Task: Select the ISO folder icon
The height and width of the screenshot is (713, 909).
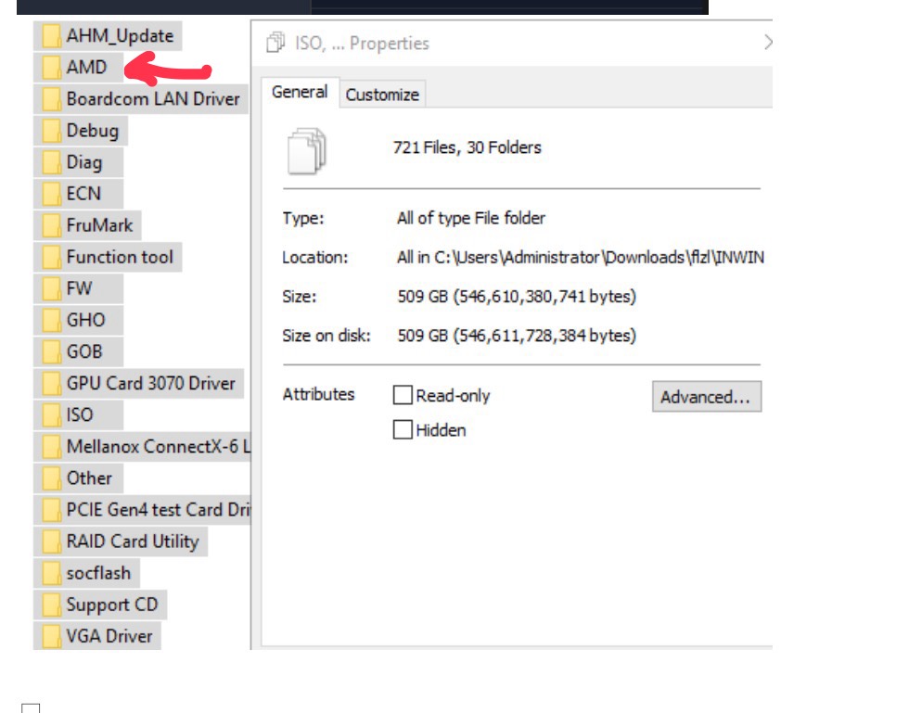Action: [50, 415]
